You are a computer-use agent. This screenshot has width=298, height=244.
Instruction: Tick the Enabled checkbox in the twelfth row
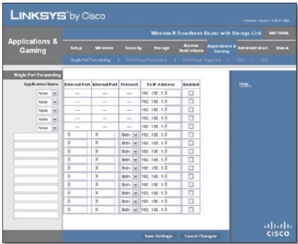tap(191, 184)
